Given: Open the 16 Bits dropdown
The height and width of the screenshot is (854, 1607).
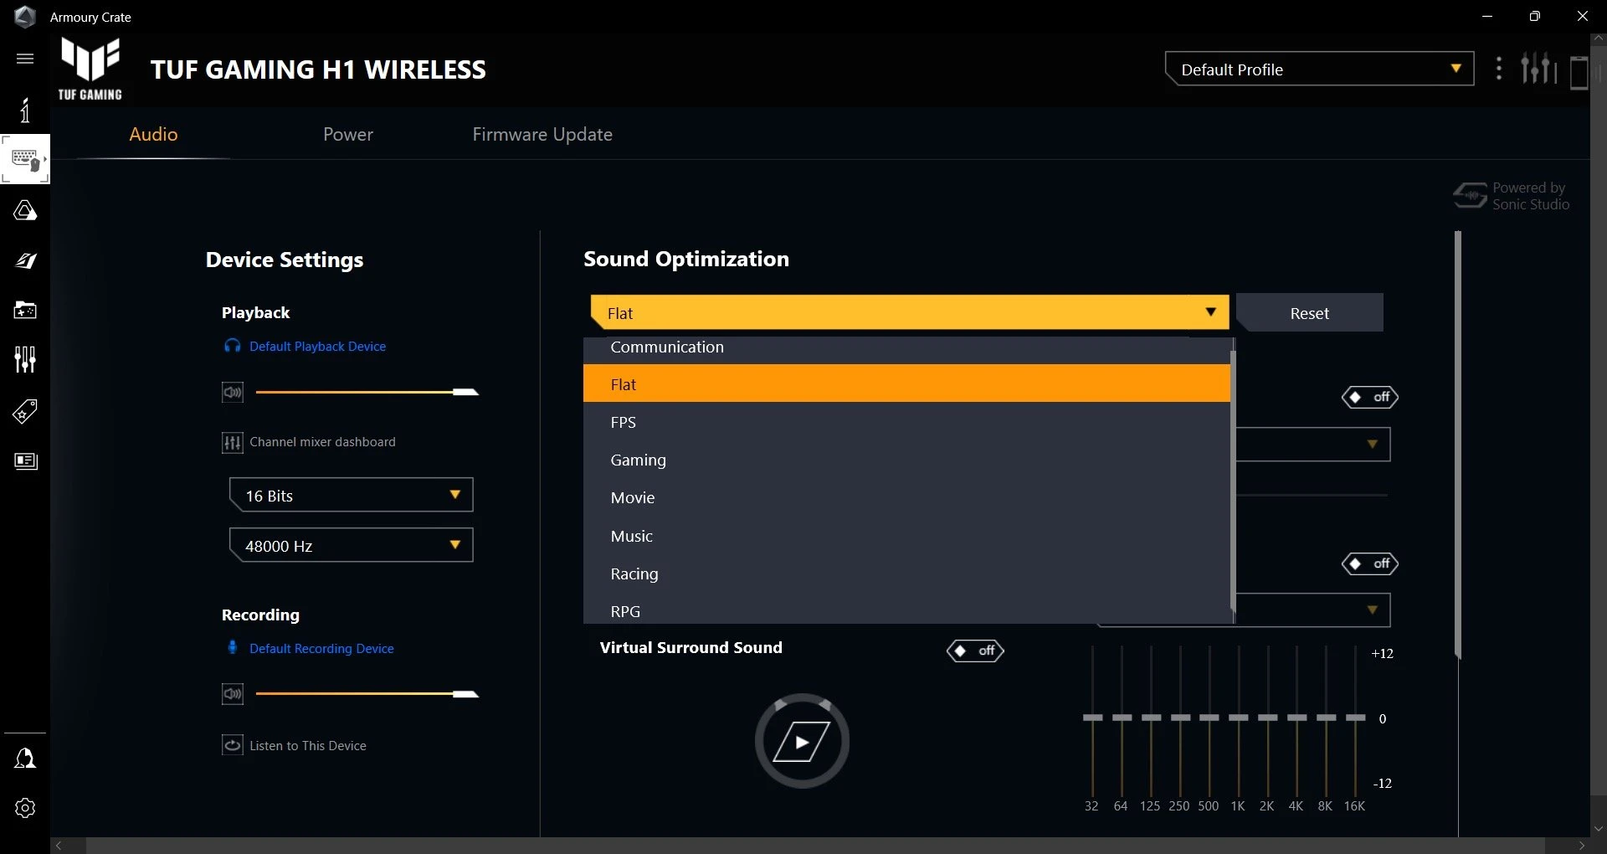Looking at the screenshot, I should (352, 495).
